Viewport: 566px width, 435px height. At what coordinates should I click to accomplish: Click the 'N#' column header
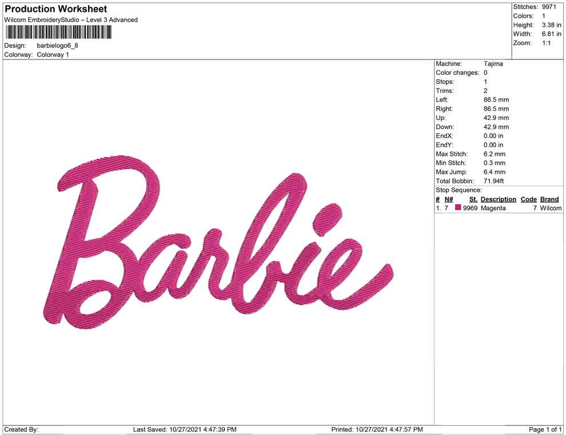coord(449,199)
